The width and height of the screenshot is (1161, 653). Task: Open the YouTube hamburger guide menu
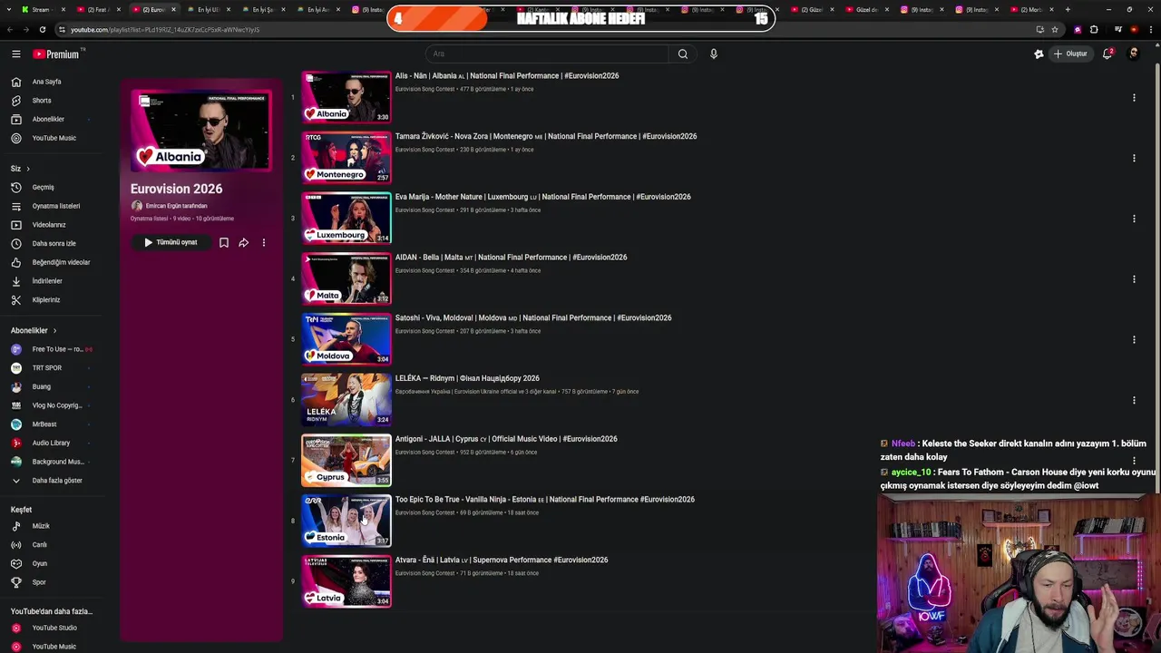15,54
